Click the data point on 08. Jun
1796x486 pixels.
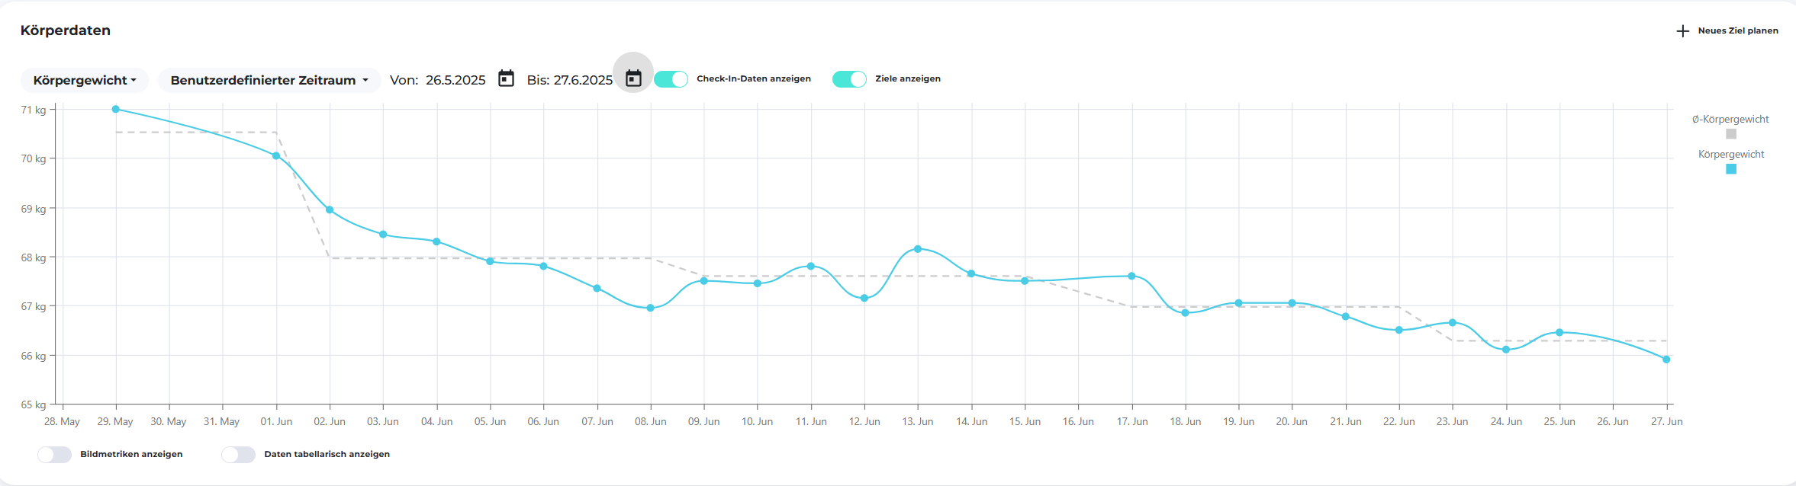point(651,309)
